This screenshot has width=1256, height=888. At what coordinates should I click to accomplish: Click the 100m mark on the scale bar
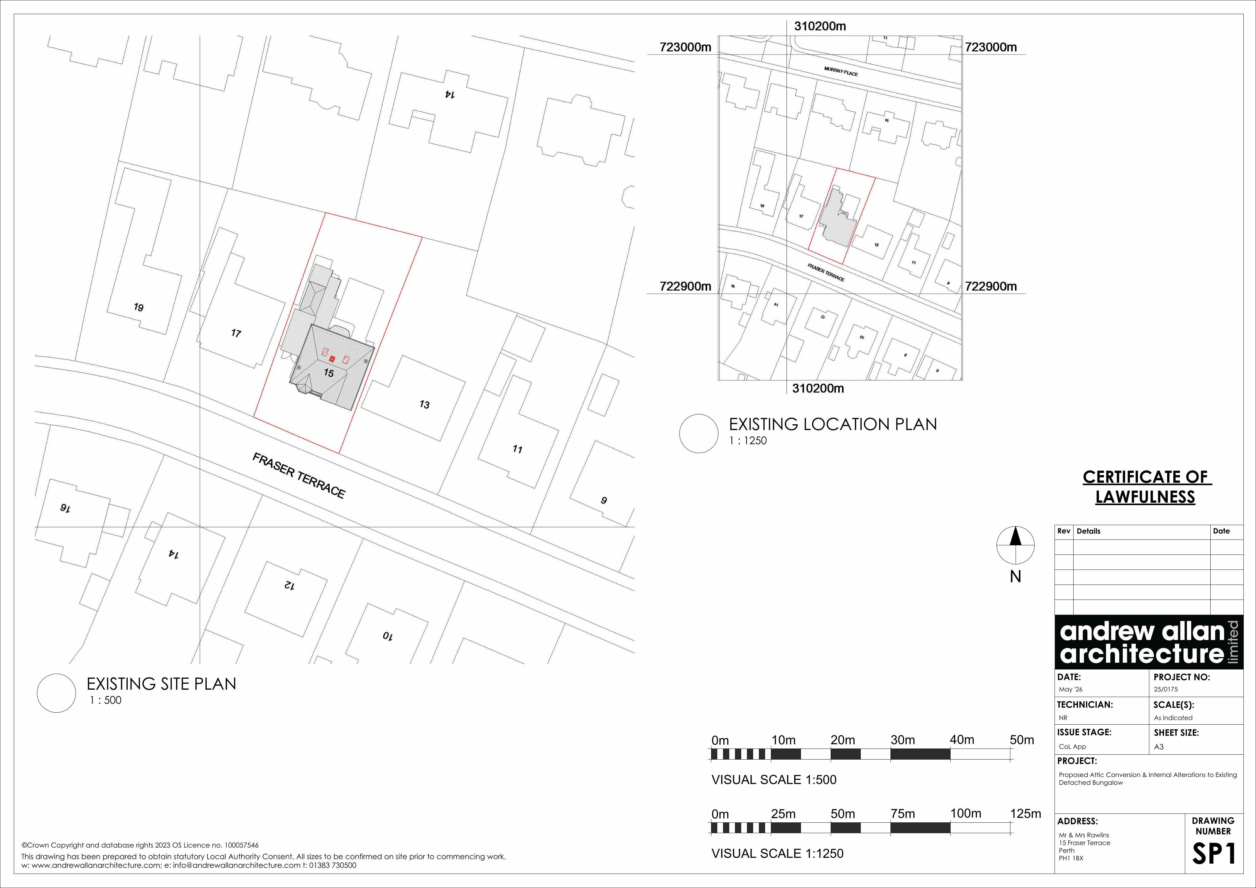(966, 814)
